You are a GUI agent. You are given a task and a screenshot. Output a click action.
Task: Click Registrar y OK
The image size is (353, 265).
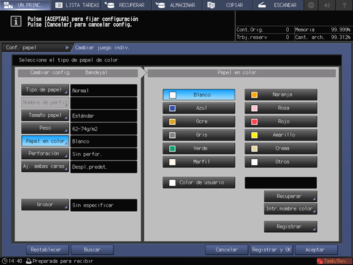coord(272,250)
